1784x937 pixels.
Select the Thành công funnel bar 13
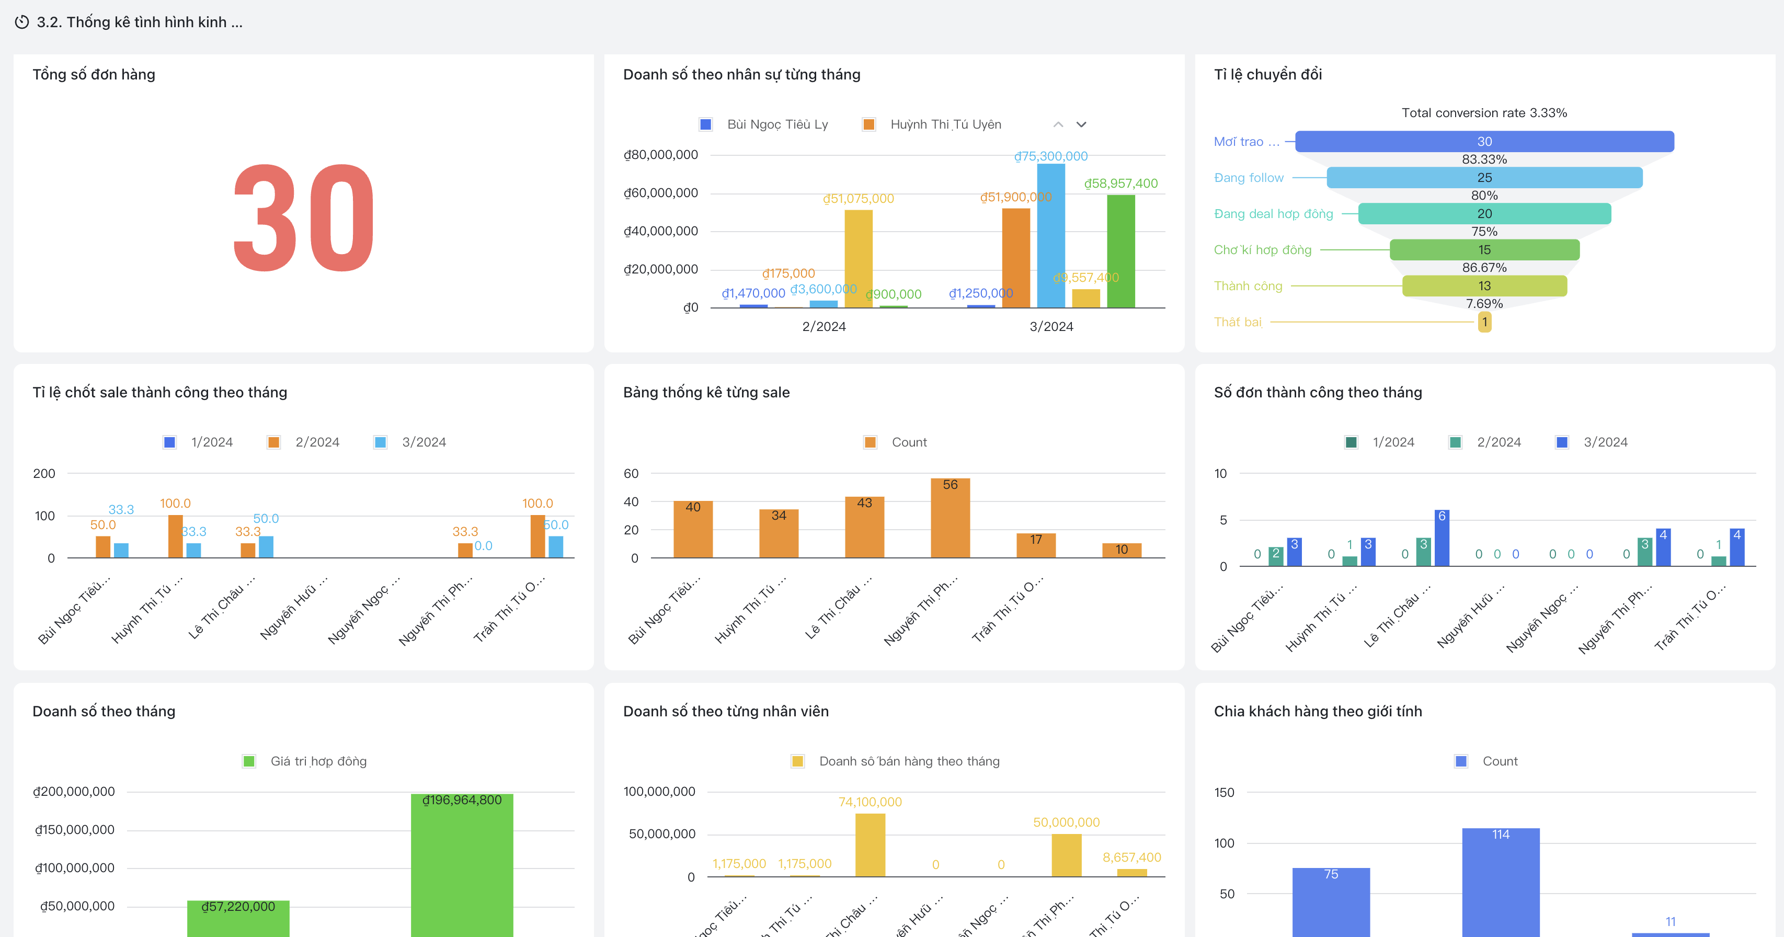1484,285
